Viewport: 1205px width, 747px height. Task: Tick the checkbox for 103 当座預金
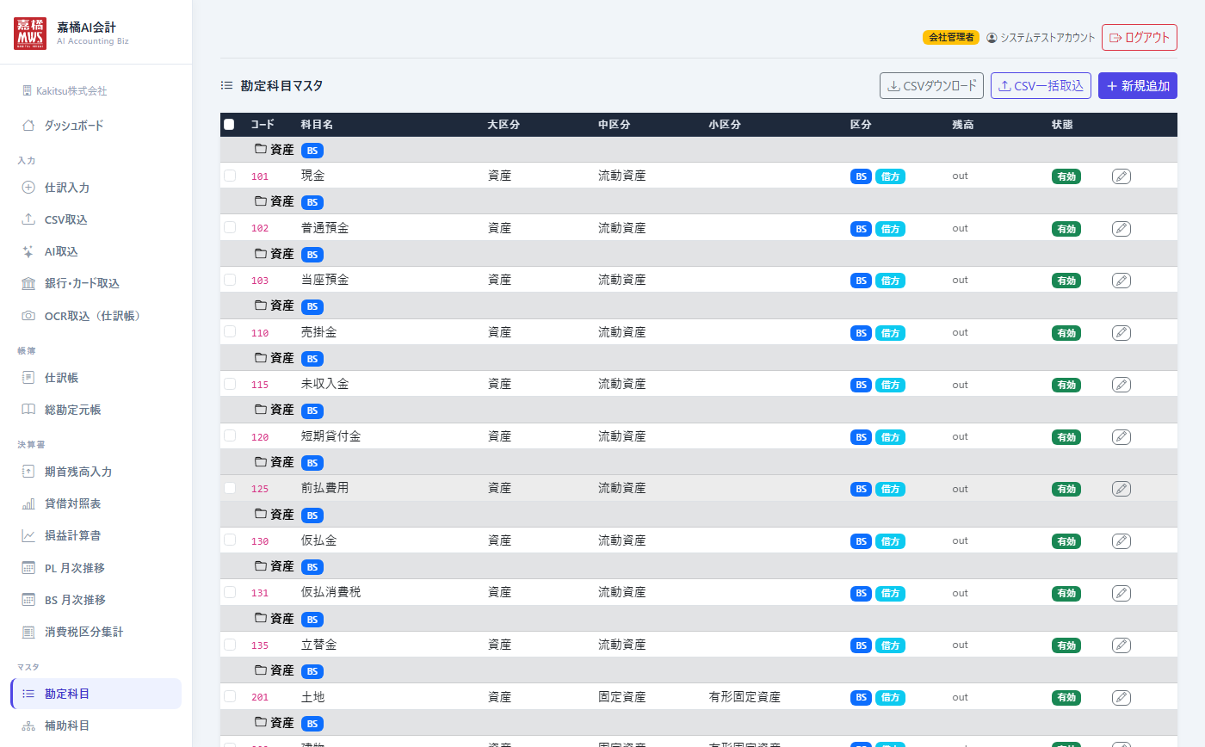[230, 280]
